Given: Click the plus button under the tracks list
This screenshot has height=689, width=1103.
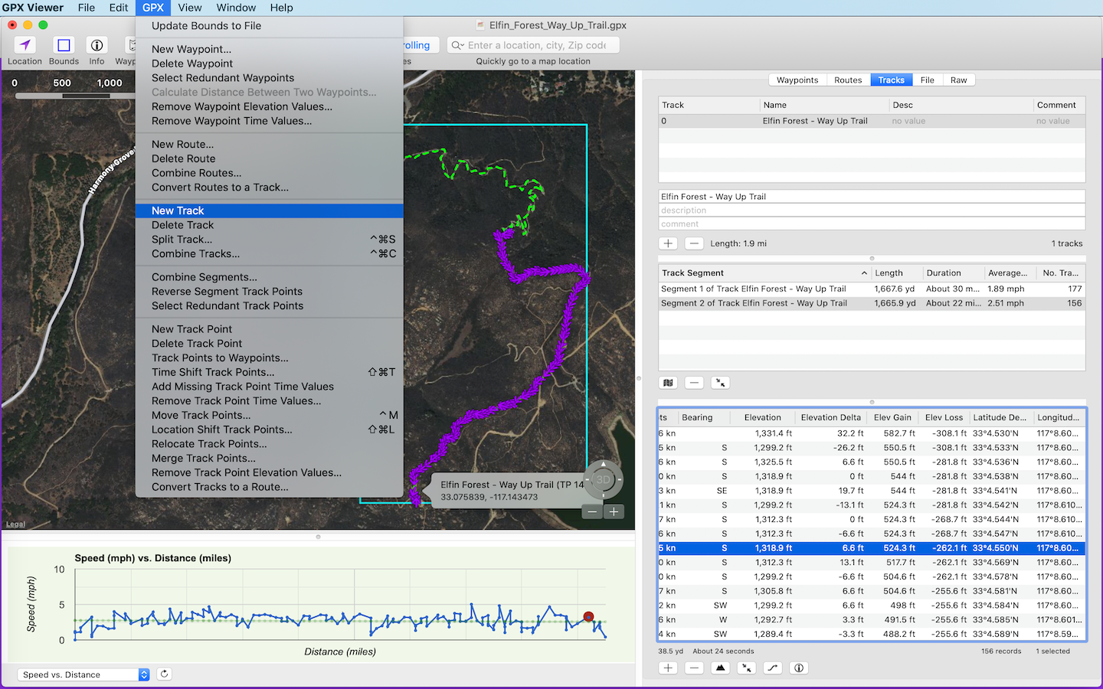Looking at the screenshot, I should tap(668, 243).
